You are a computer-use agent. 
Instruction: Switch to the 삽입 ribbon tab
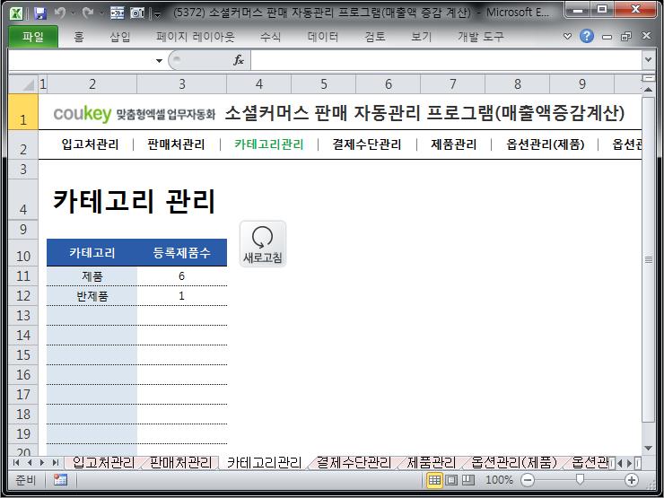point(120,37)
